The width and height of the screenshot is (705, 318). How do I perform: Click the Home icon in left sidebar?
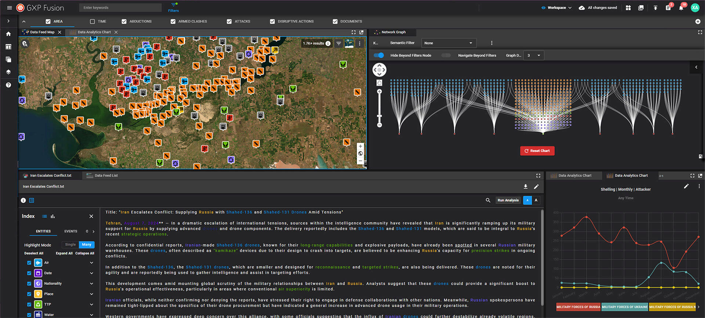pyautogui.click(x=8, y=34)
